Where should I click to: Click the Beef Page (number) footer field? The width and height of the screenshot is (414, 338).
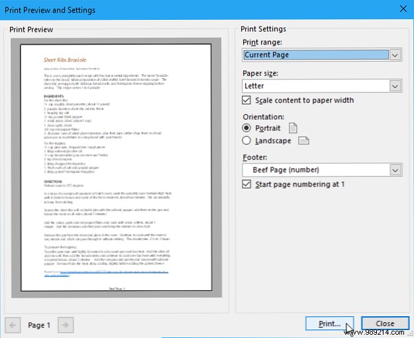[321, 170]
